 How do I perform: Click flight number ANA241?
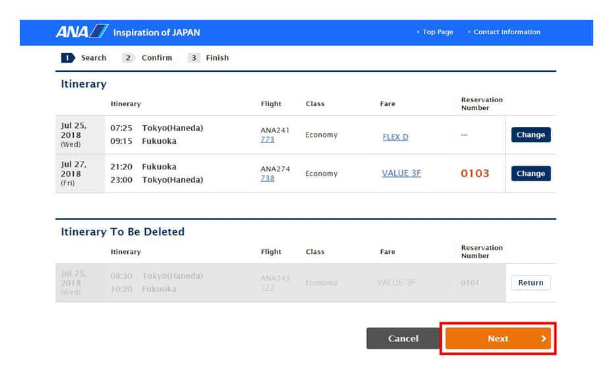pos(275,131)
